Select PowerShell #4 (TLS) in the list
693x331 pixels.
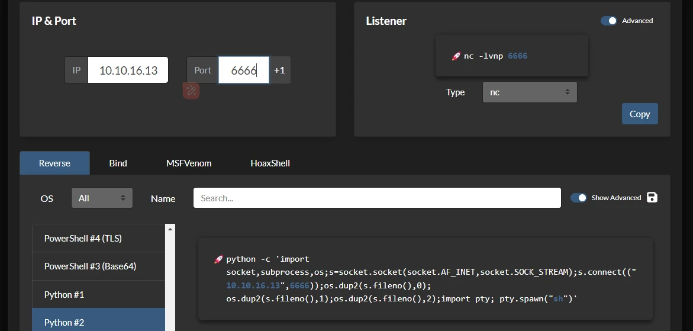point(98,238)
